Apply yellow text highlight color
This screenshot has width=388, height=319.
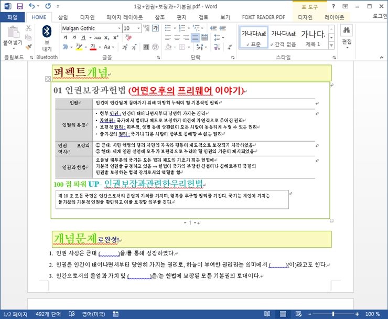tap(79, 47)
